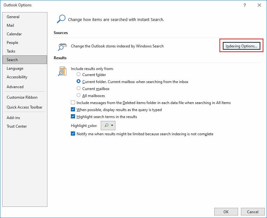Click the Outlook stores indexing icon
This screenshot has height=218, width=267.
(62, 47)
